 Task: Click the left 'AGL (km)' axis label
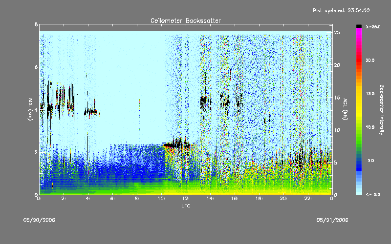30,109
